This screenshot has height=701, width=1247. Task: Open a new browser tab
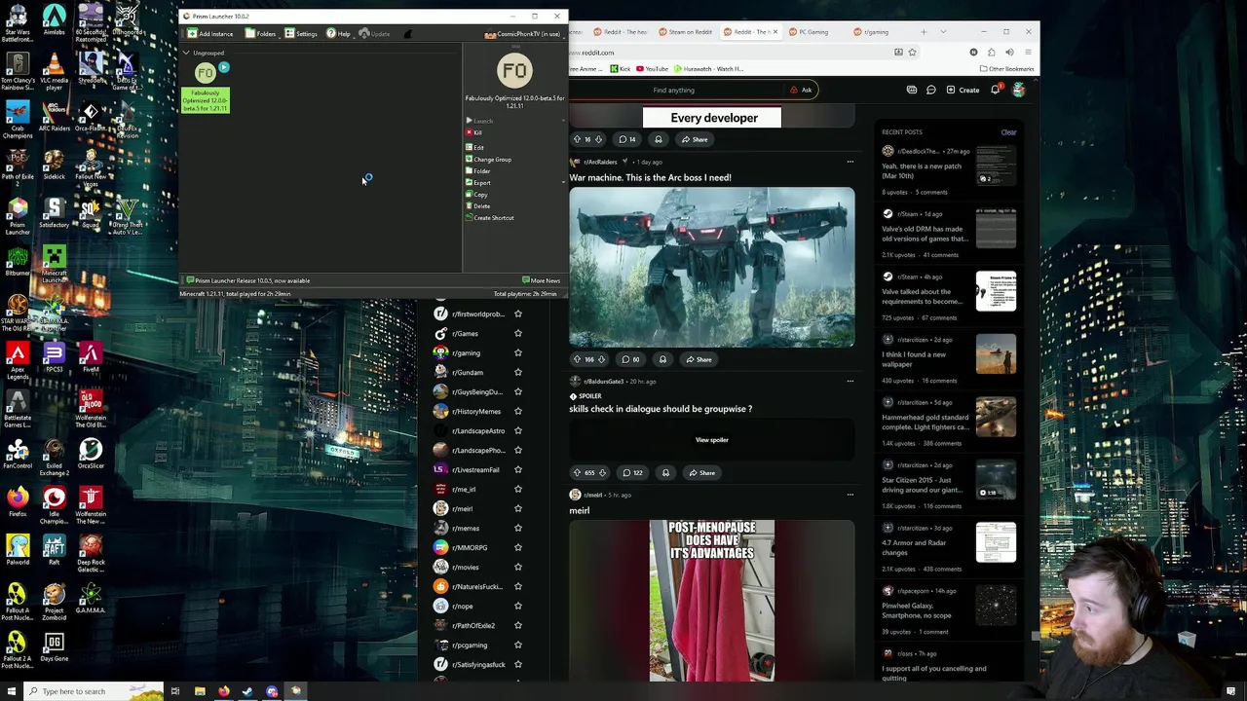click(924, 32)
